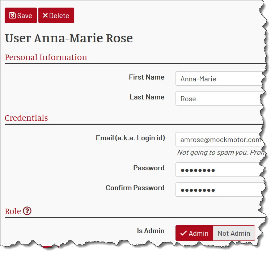The height and width of the screenshot is (256, 275).
Task: Click the Email (a.k.a. Login id) label
Action: (130, 138)
